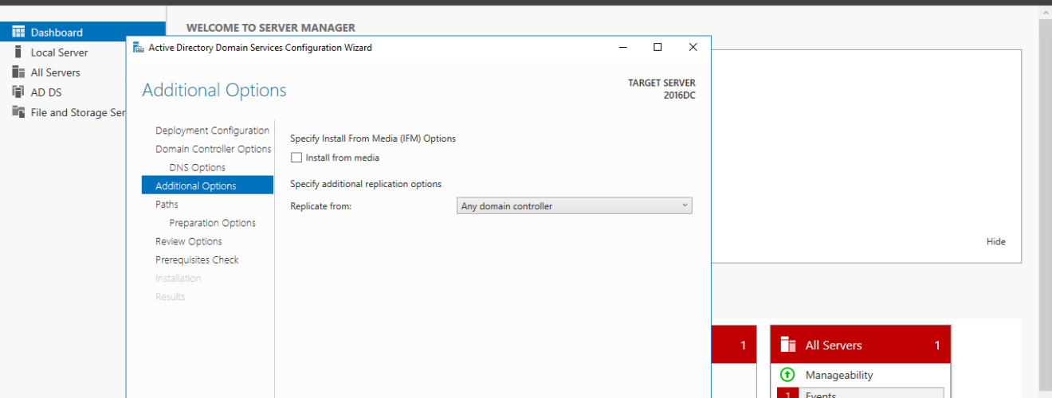
Task: Click the green Manageability status icon
Action: tap(787, 374)
